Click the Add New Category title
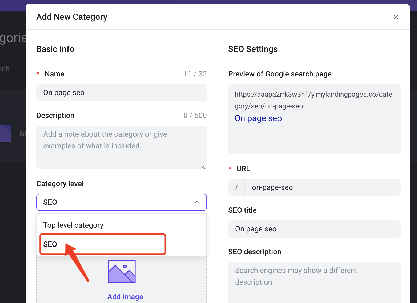Viewport: 417px width, 303px height. click(x=72, y=17)
